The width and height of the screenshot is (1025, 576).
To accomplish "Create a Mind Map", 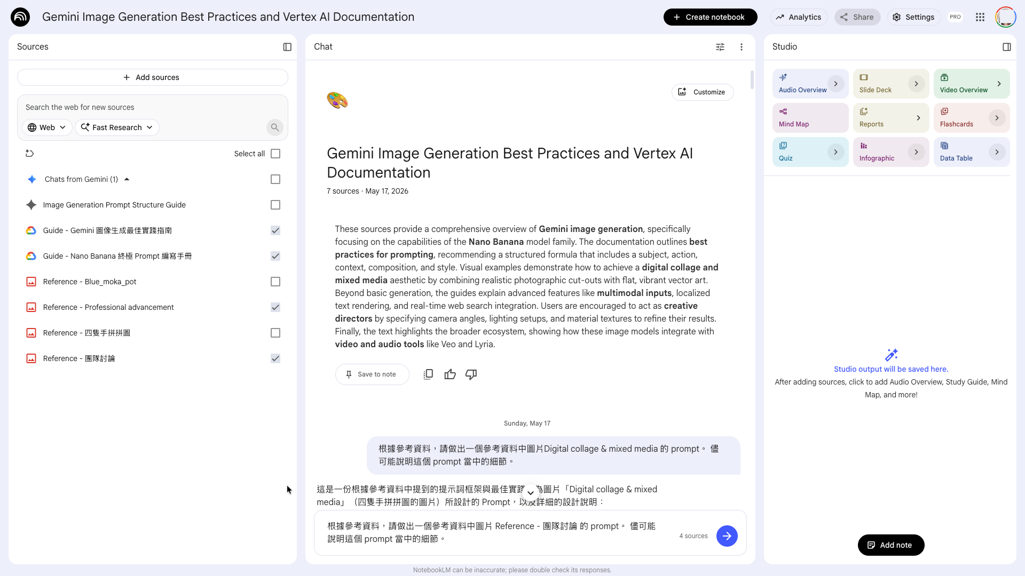I will point(810,118).
